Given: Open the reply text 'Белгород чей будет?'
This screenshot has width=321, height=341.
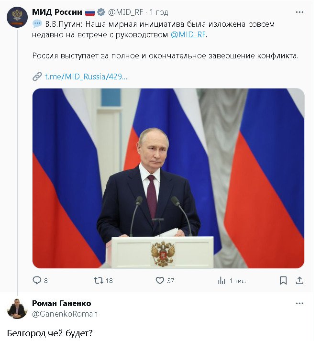Looking at the screenshot, I should click(x=49, y=333).
